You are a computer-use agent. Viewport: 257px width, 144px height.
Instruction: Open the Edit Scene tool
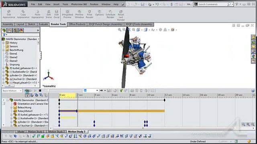(49, 14)
